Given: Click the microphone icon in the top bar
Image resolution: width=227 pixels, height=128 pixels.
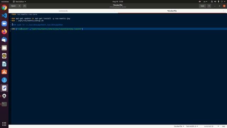Looking at the screenshot, I should [218, 1].
